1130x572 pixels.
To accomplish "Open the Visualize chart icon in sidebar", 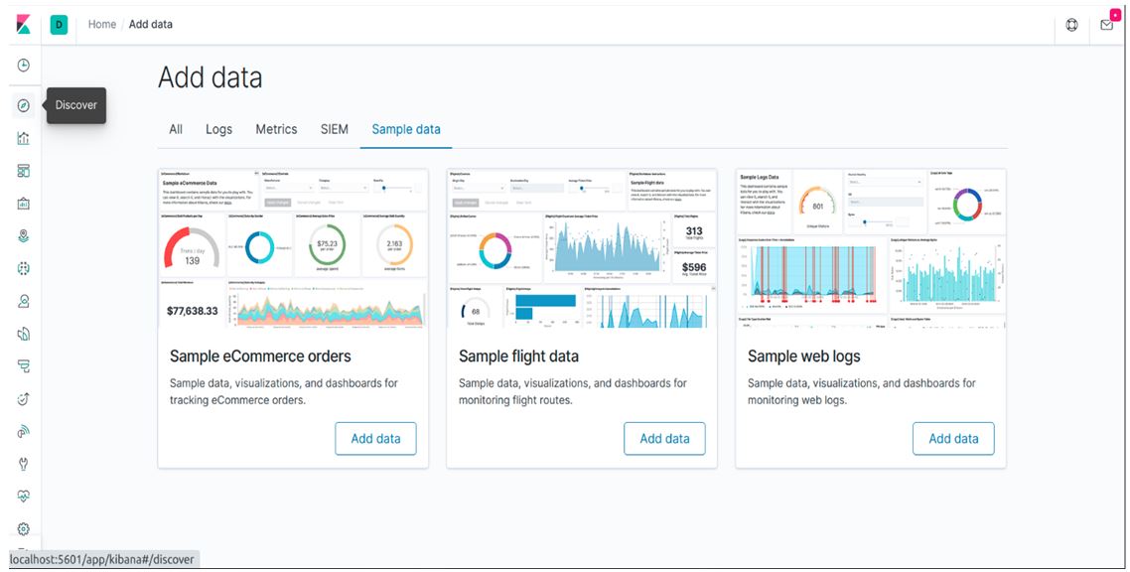I will 24,139.
